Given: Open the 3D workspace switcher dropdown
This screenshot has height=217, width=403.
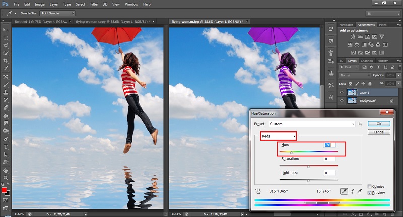Looking at the screenshot, I should tap(383, 14).
